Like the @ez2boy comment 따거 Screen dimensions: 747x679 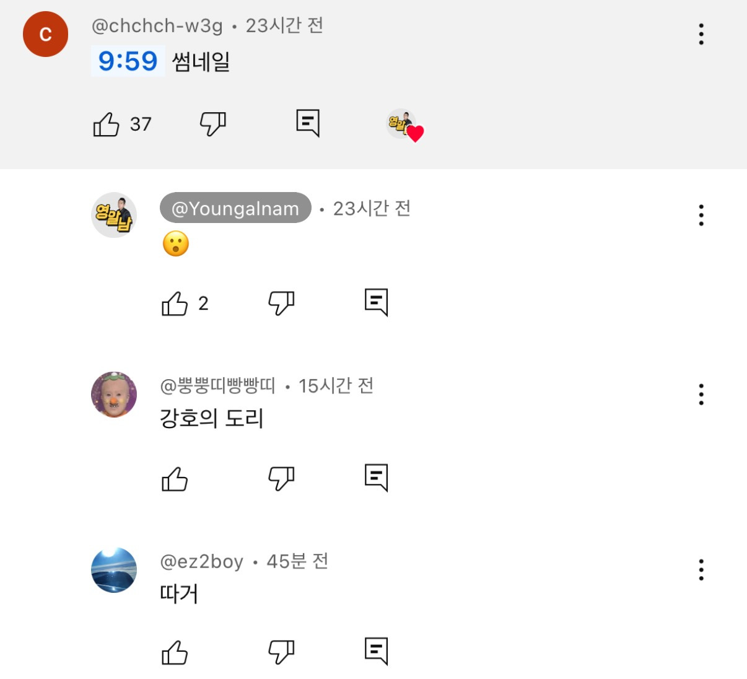[x=175, y=652]
